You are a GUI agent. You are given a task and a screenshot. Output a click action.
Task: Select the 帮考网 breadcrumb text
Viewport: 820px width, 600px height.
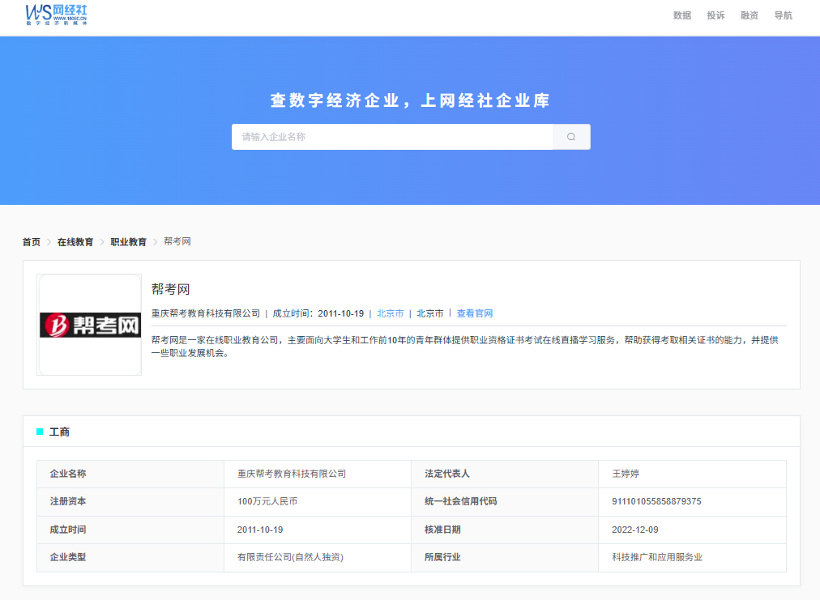[177, 241]
